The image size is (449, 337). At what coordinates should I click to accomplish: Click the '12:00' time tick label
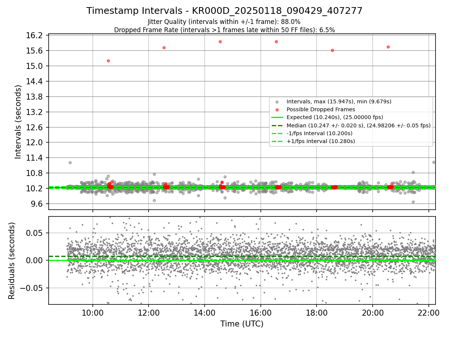click(149, 313)
